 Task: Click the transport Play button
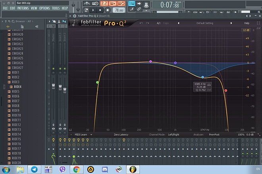93,10
